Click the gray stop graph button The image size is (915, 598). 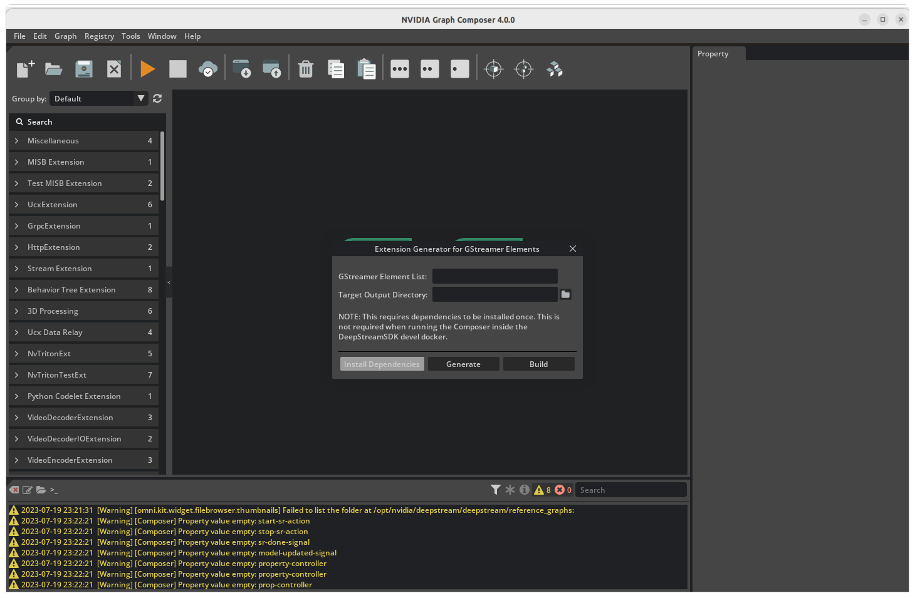pyautogui.click(x=178, y=69)
